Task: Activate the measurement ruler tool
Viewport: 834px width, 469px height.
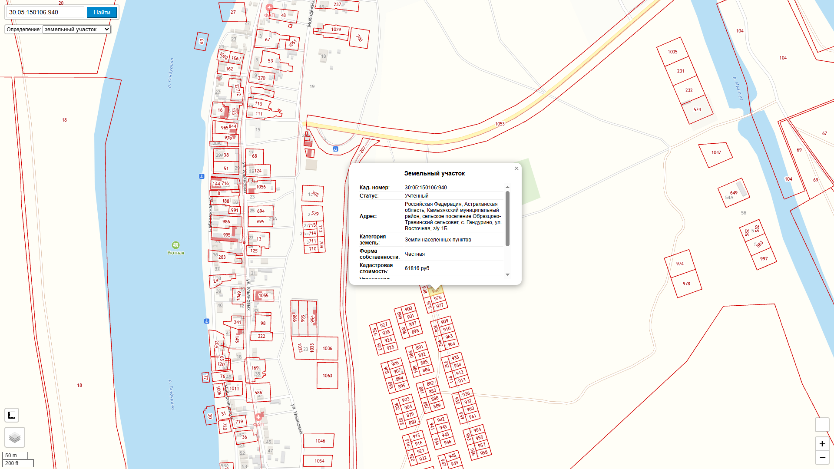Action: 12,415
